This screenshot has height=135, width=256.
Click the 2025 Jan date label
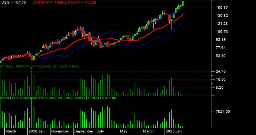[174, 131]
